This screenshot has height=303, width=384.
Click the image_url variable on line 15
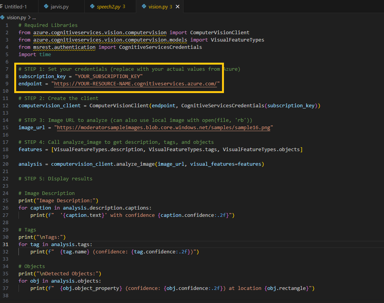(32, 128)
